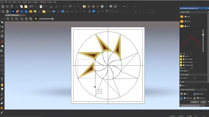The height and width of the screenshot is (117, 209).
Task: Switch to the 3D View tab
Action: [23, 15]
